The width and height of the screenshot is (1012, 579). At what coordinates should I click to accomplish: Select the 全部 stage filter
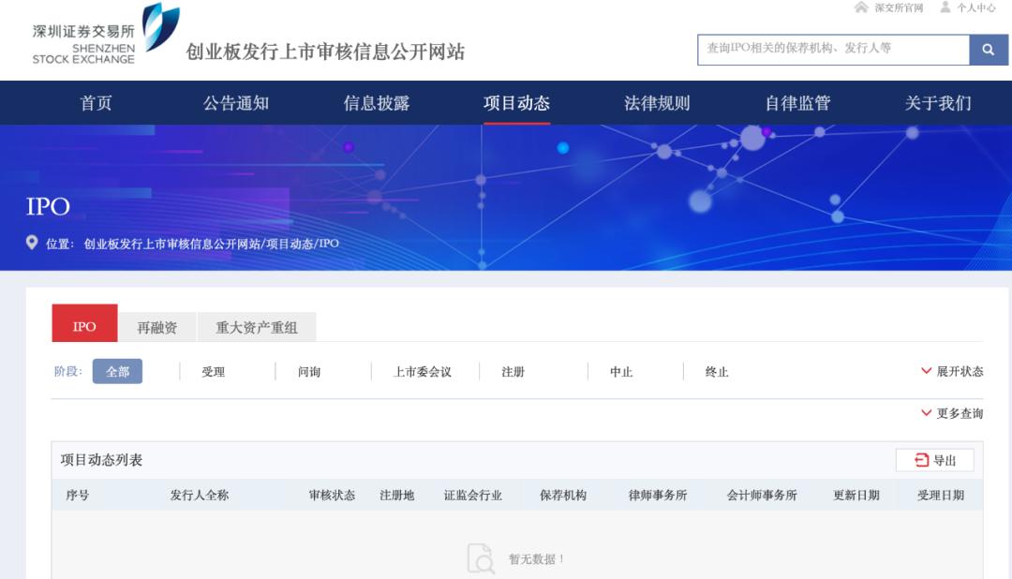click(118, 371)
